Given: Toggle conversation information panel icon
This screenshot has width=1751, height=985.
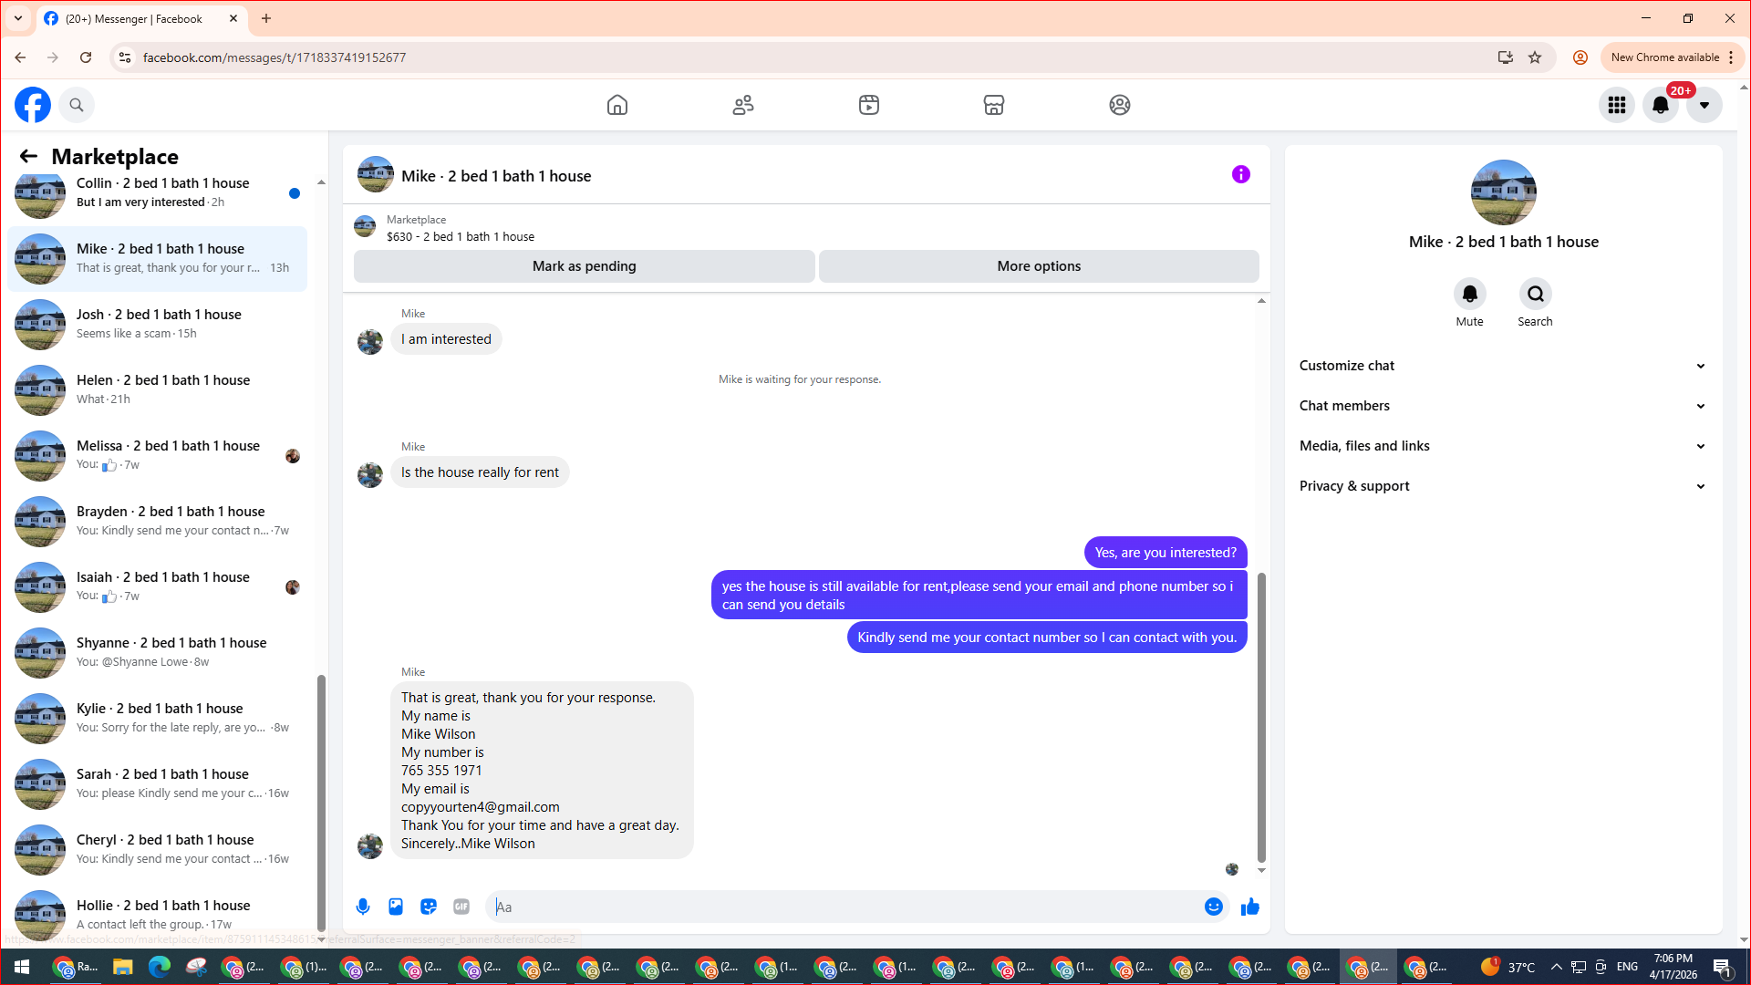Looking at the screenshot, I should [1241, 174].
